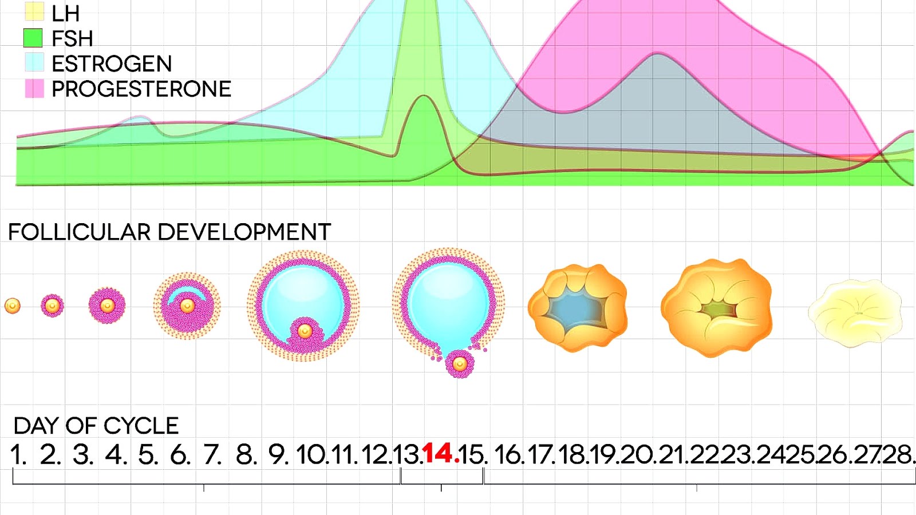Image resolution: width=916 pixels, height=515 pixels.
Task: Click day 22 on the cycle axis
Action: click(705, 455)
